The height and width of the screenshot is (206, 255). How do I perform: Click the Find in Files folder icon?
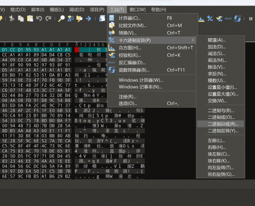click(80, 18)
